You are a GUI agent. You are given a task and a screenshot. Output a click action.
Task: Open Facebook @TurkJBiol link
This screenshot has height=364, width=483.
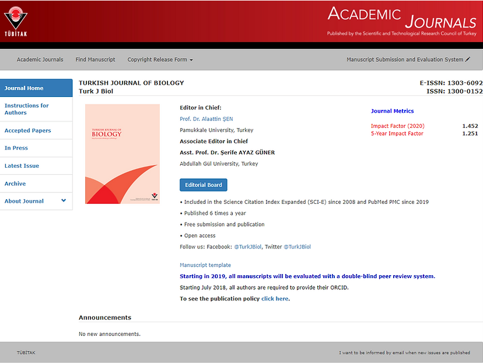point(248,247)
